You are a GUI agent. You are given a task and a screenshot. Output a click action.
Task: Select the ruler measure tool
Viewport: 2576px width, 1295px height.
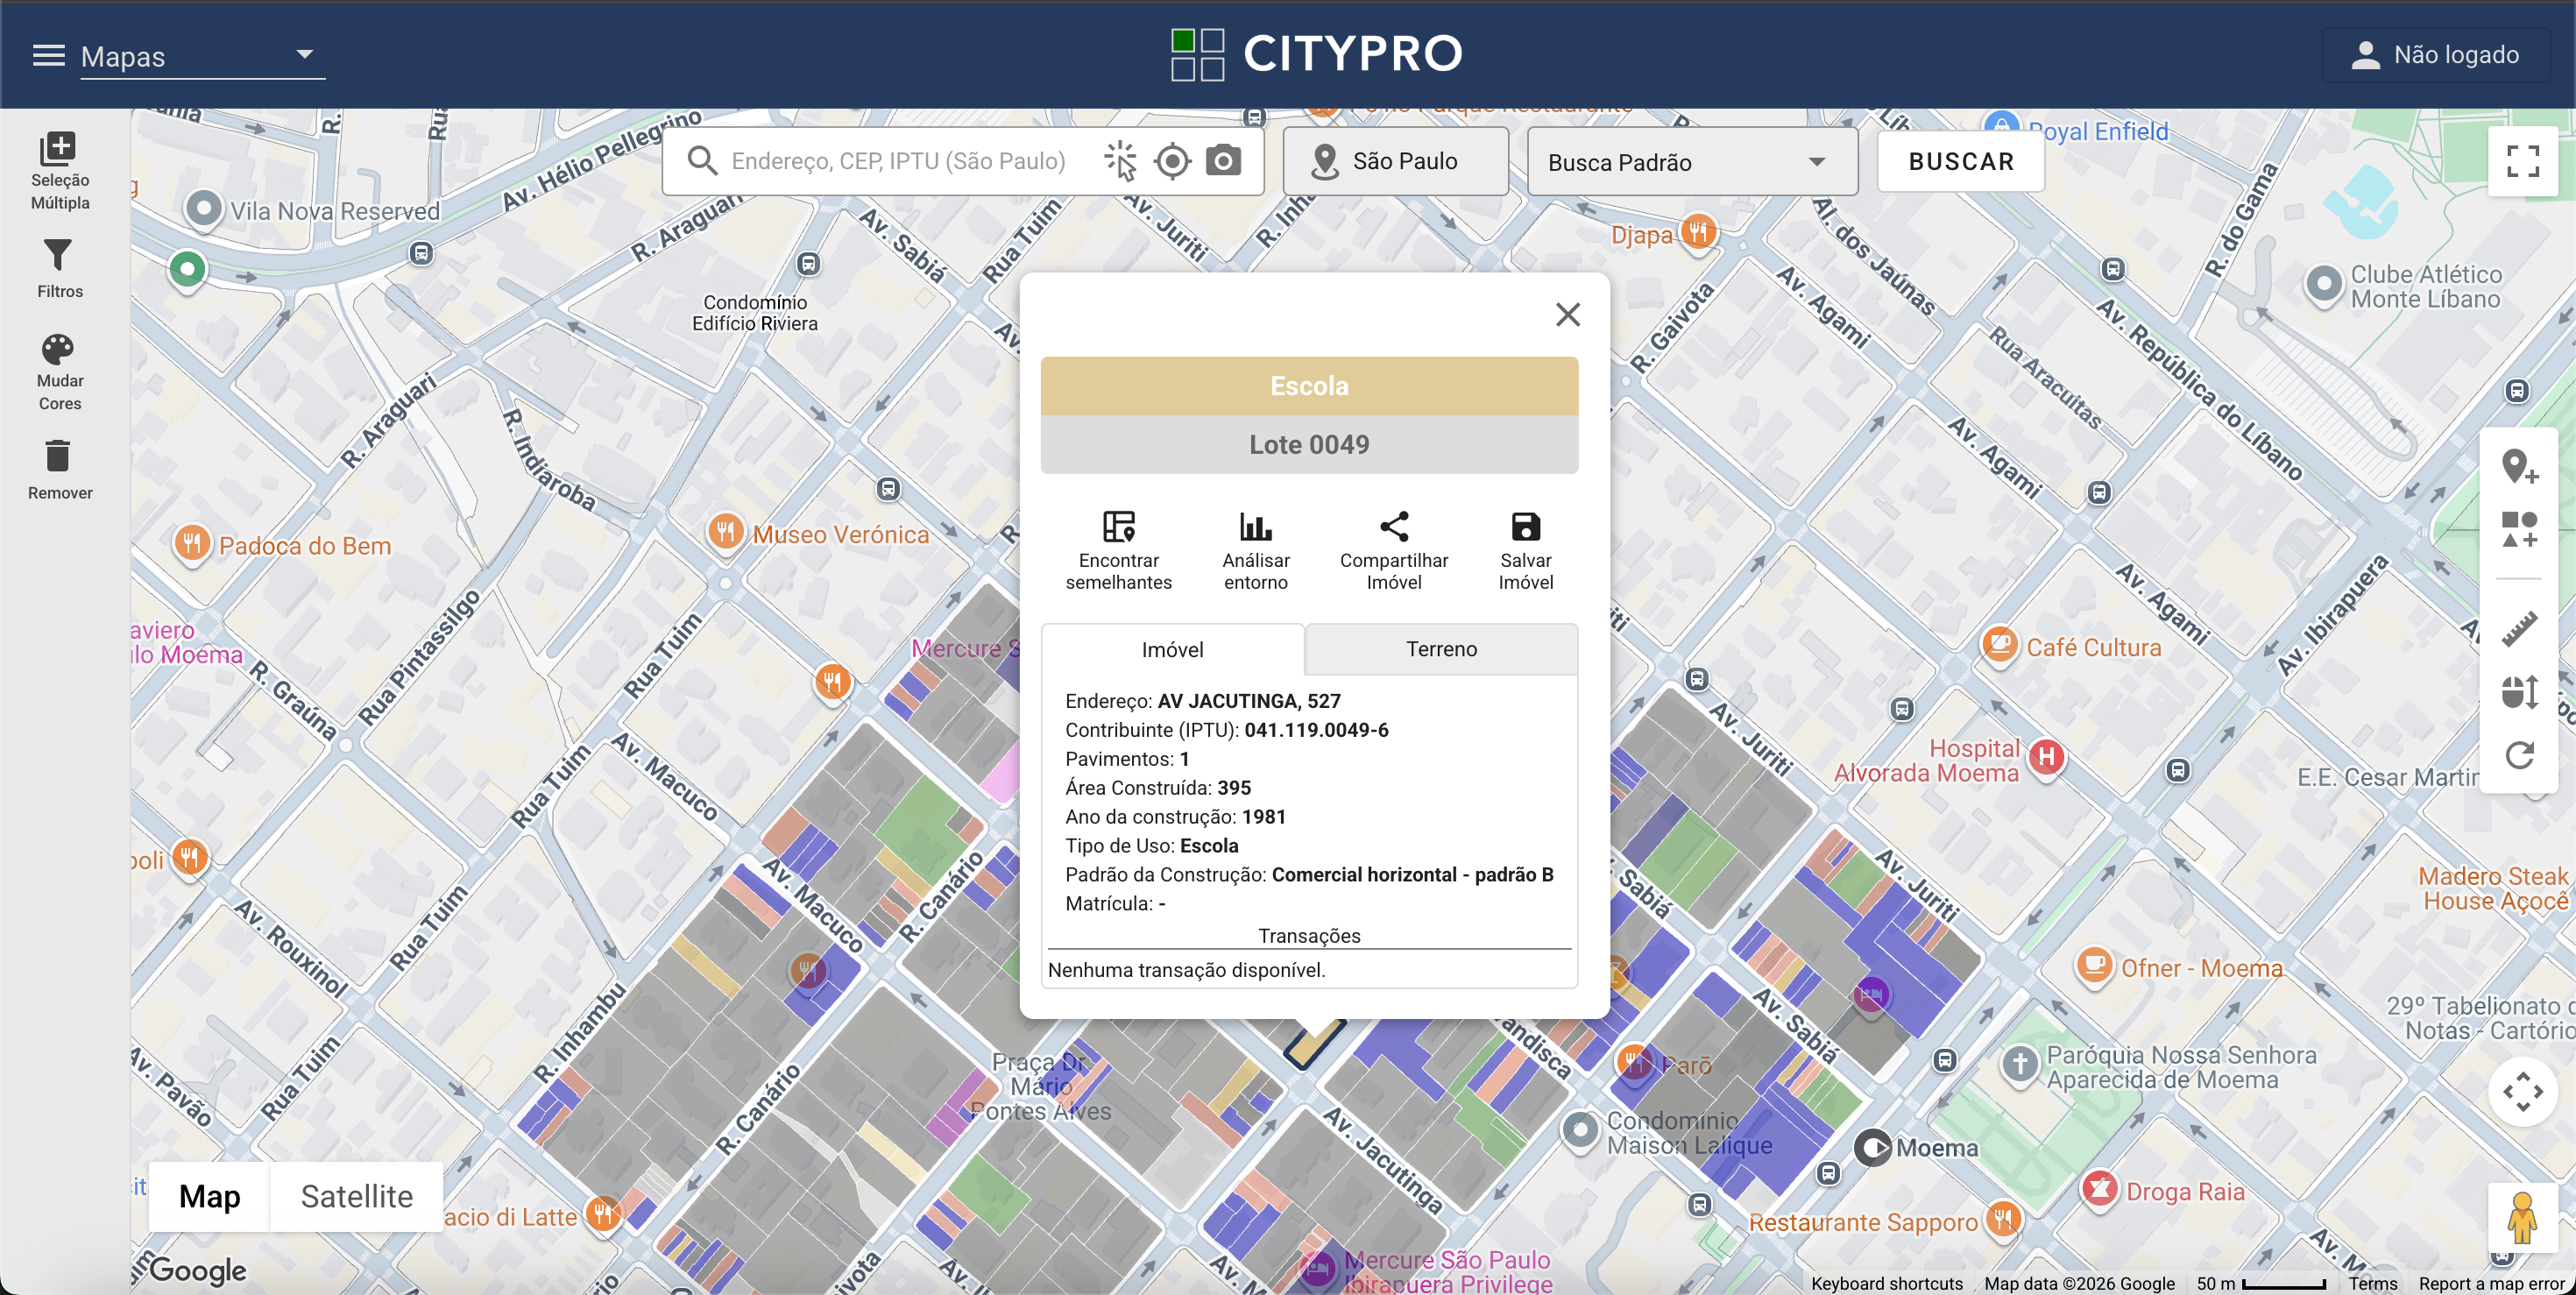pyautogui.click(x=2519, y=629)
